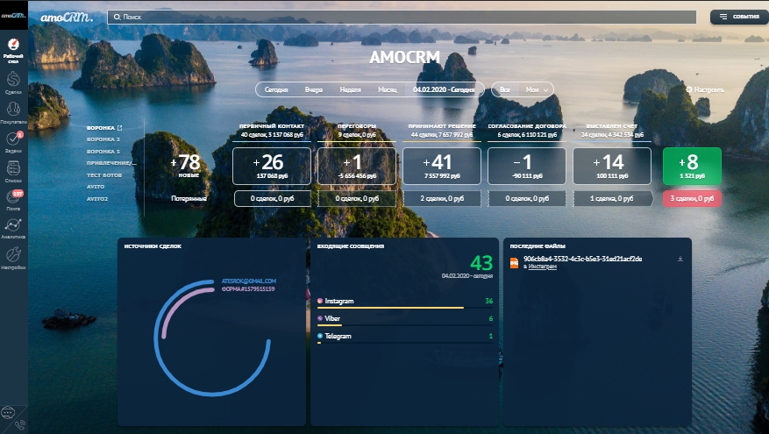The height and width of the screenshot is (434, 769).
Task: Click the large amoCRM header logo
Action: point(67,18)
